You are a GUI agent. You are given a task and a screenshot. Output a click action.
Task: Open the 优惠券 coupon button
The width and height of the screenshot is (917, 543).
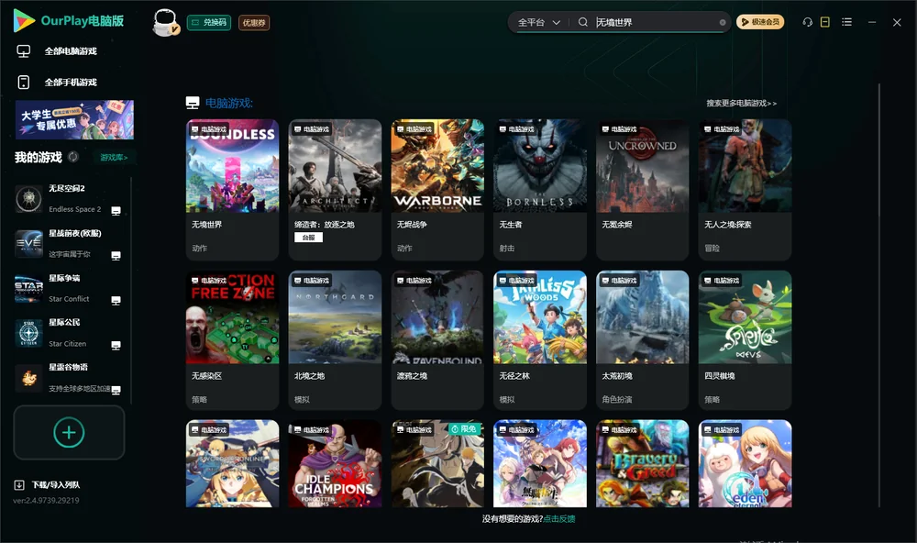[x=254, y=23]
